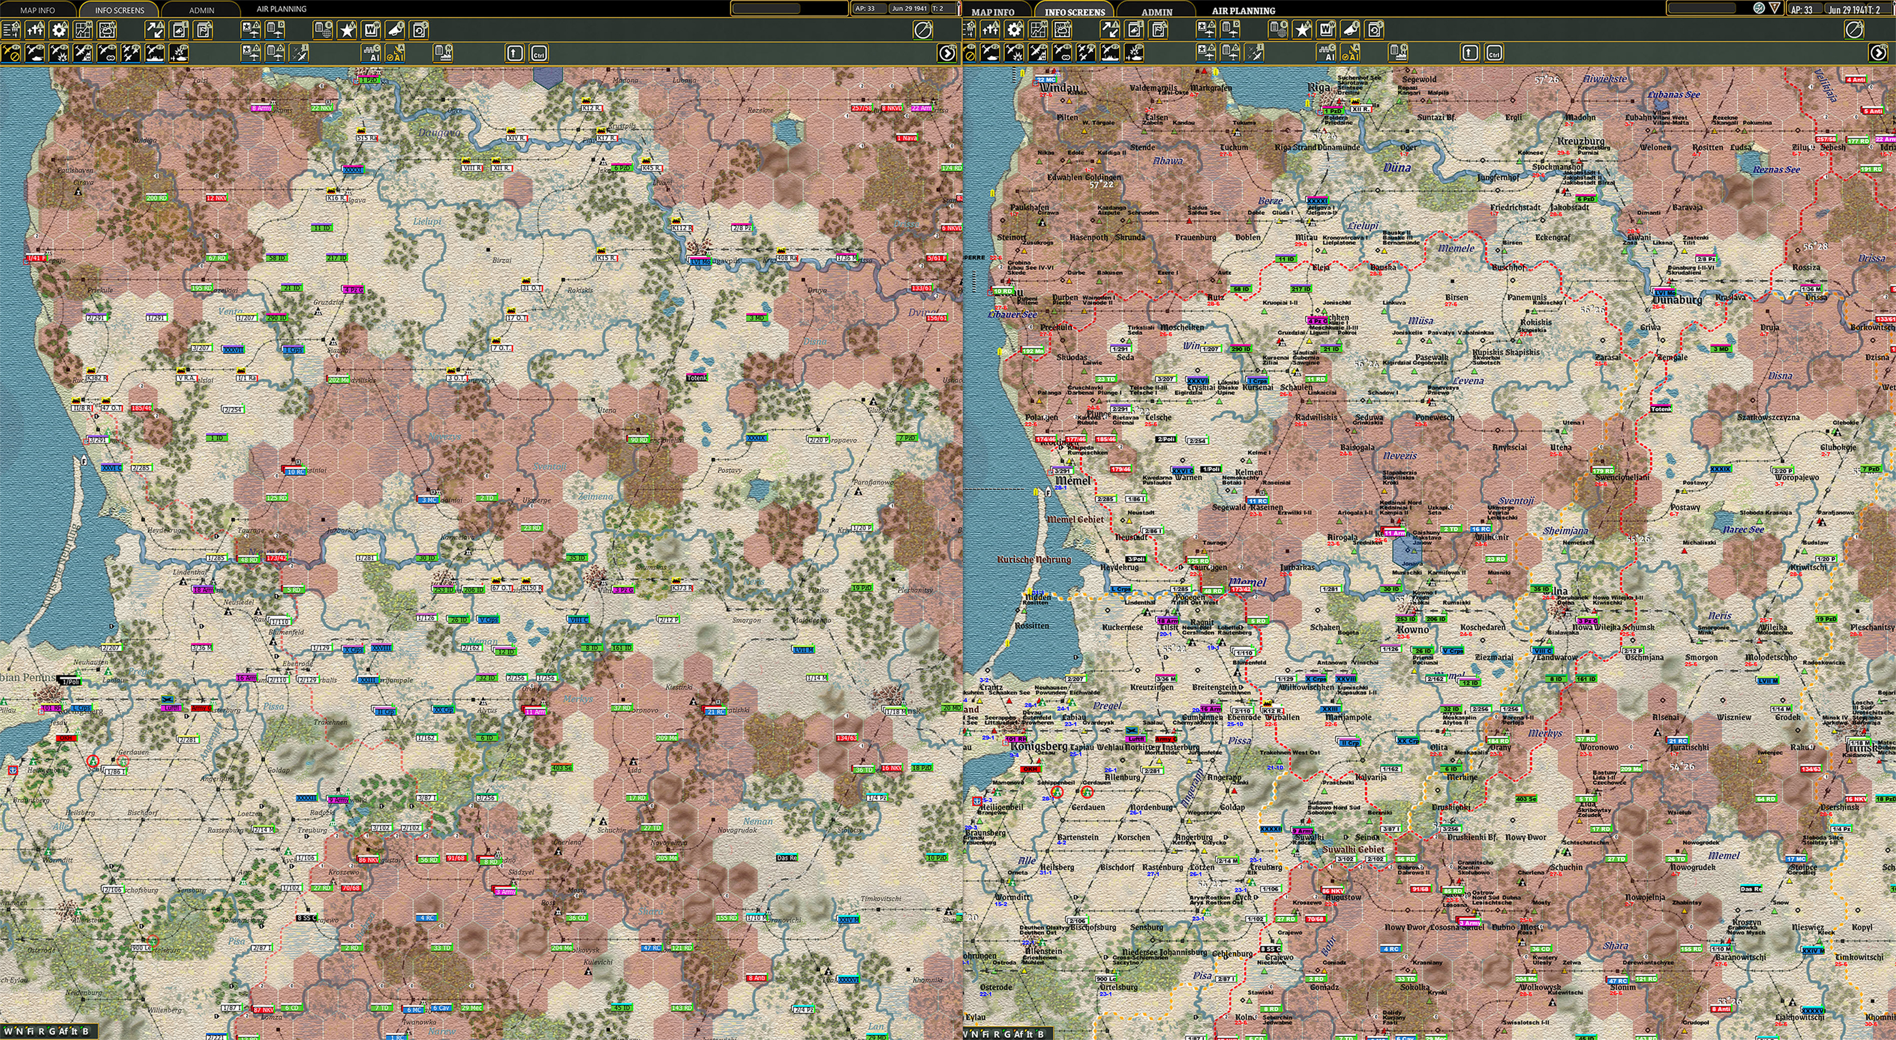Toggle Shift-lock arrow button in left pane
Viewport: 1896px width, 1040px height.
tap(515, 53)
